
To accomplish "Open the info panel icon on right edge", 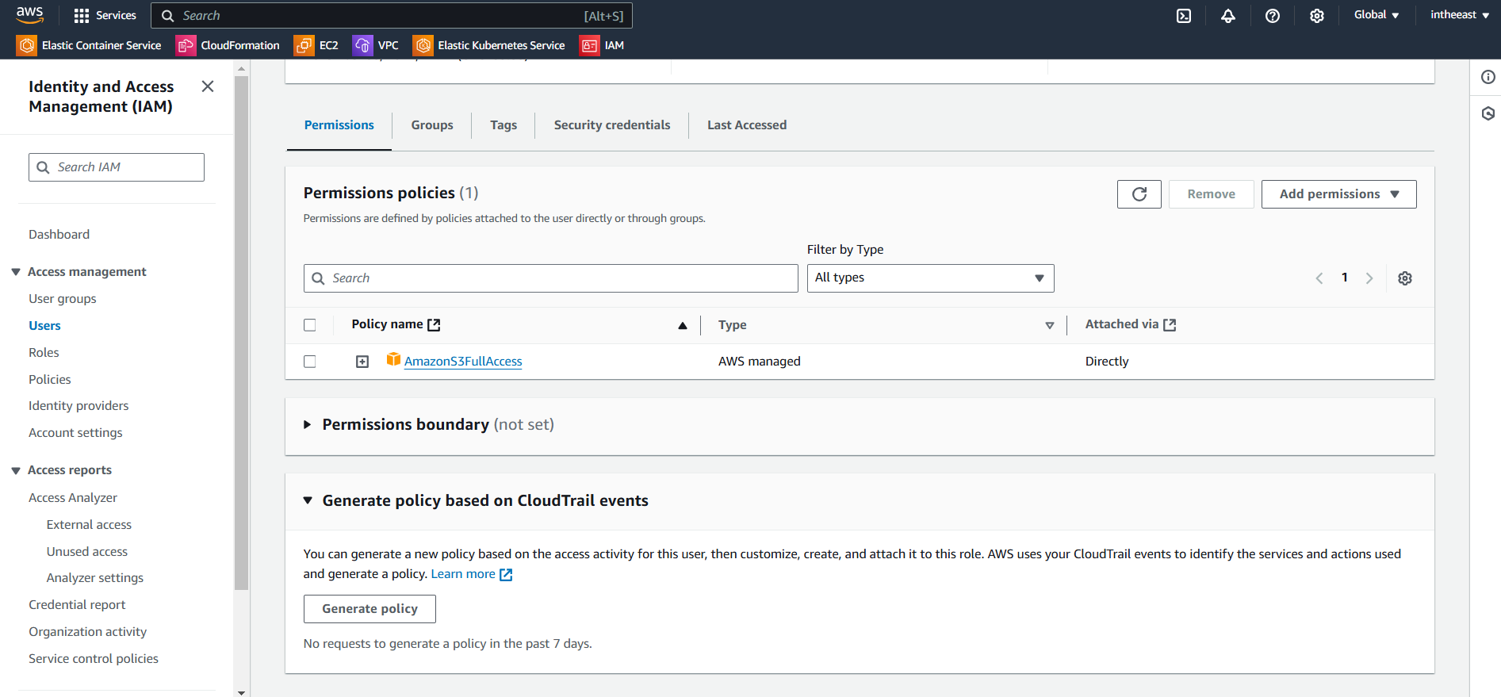I will tap(1488, 77).
